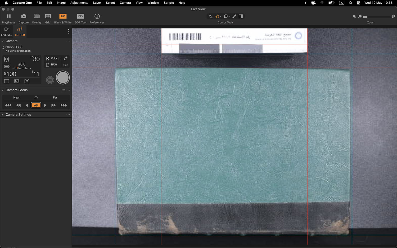The width and height of the screenshot is (397, 248).
Task: Open the Pan tool dropdown arrow
Action: [x=221, y=16]
